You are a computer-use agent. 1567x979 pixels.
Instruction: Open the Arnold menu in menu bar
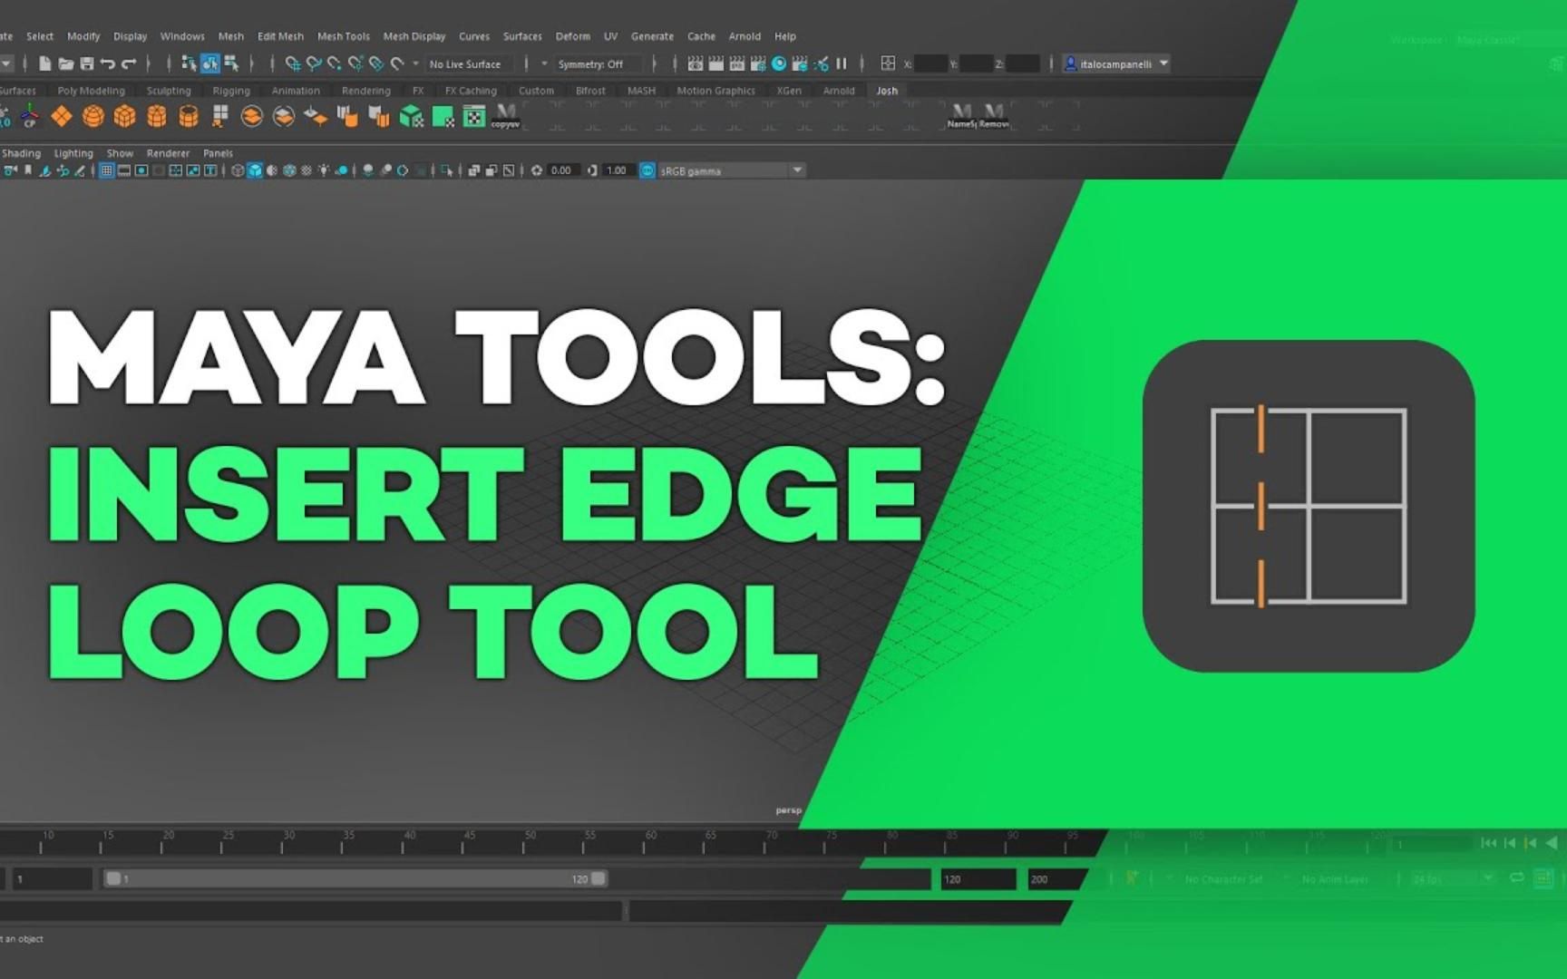[x=745, y=36]
